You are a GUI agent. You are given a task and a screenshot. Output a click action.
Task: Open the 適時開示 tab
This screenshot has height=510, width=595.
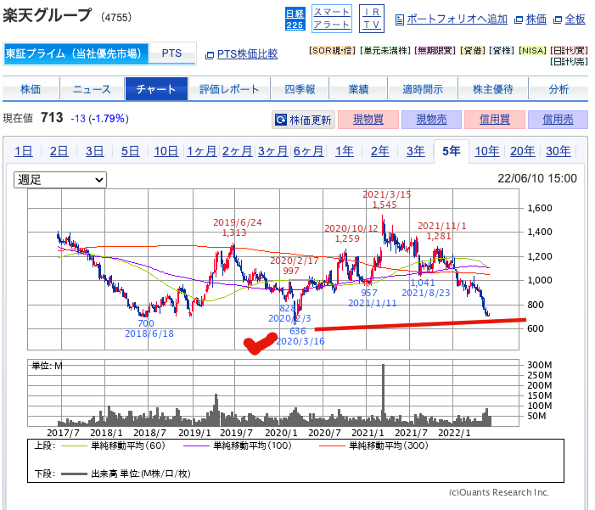click(423, 89)
